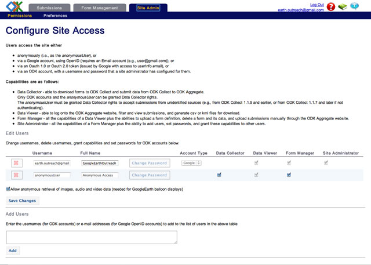The height and width of the screenshot is (265, 371).
Task: Open the Account Type Google dropdown
Action: 191,164
